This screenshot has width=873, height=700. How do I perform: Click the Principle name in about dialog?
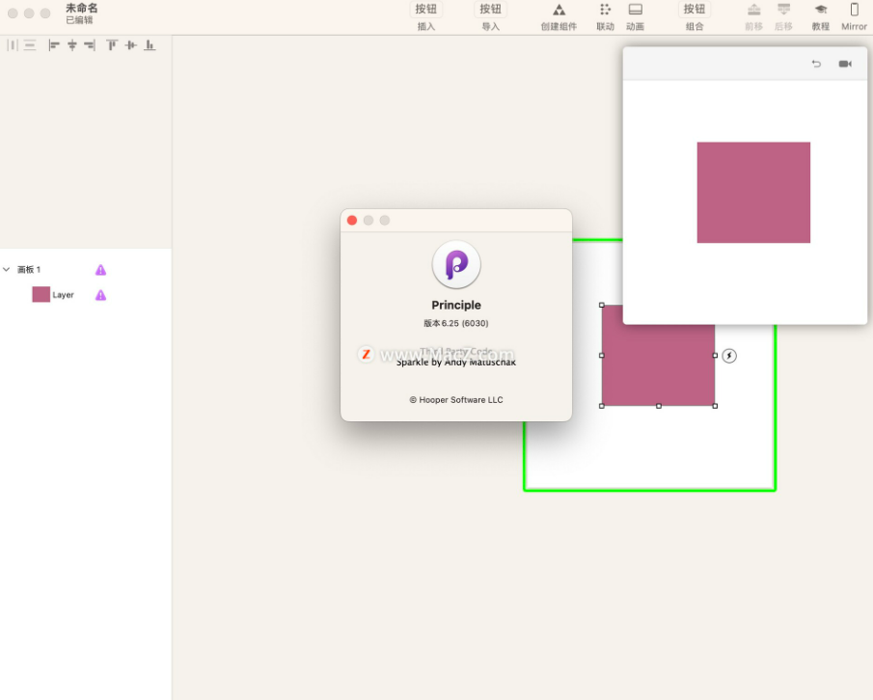(x=456, y=305)
